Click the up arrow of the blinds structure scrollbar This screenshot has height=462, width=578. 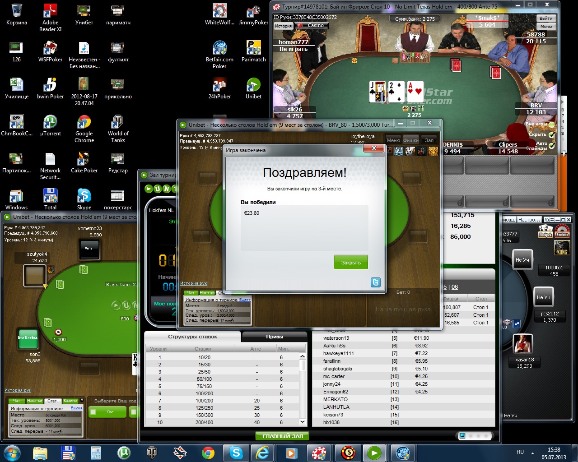303,356
